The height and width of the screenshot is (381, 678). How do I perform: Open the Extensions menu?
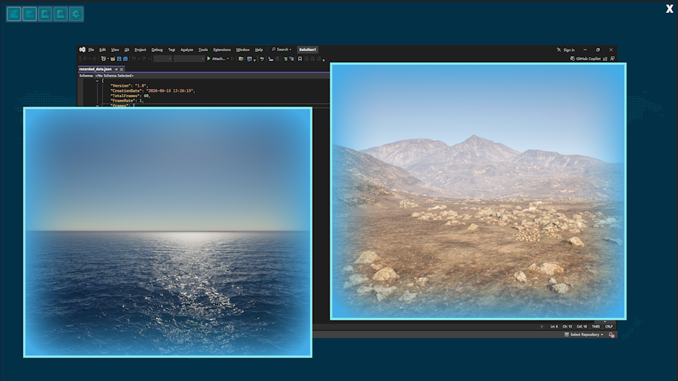click(222, 50)
